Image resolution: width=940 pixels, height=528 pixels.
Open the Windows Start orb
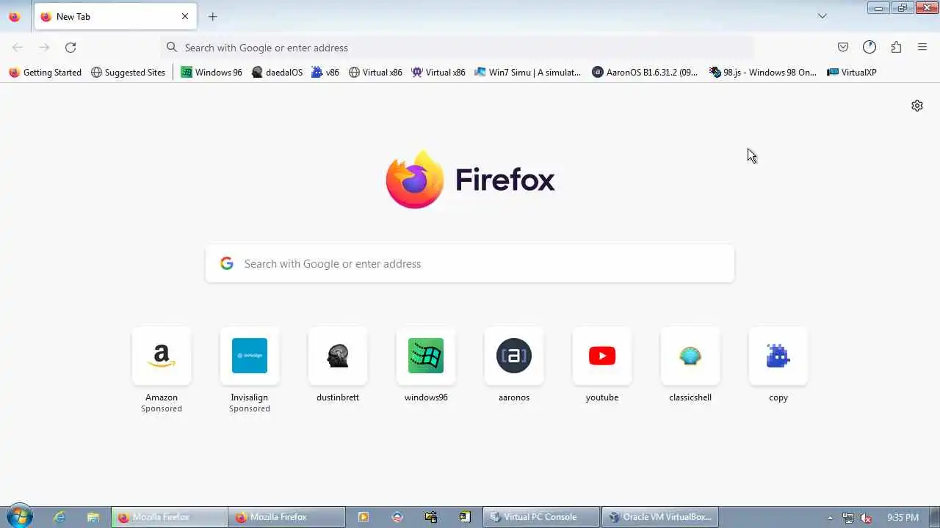click(19, 516)
